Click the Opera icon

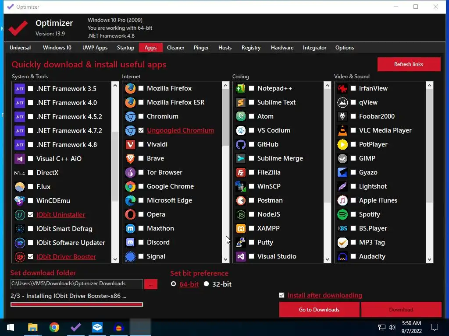coord(130,214)
